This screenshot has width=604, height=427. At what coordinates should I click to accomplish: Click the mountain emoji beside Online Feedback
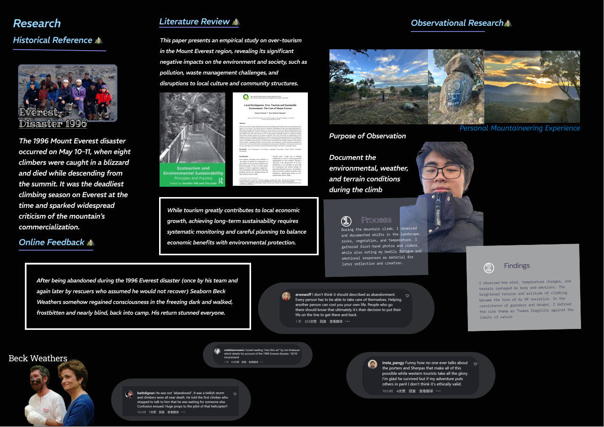click(x=91, y=243)
